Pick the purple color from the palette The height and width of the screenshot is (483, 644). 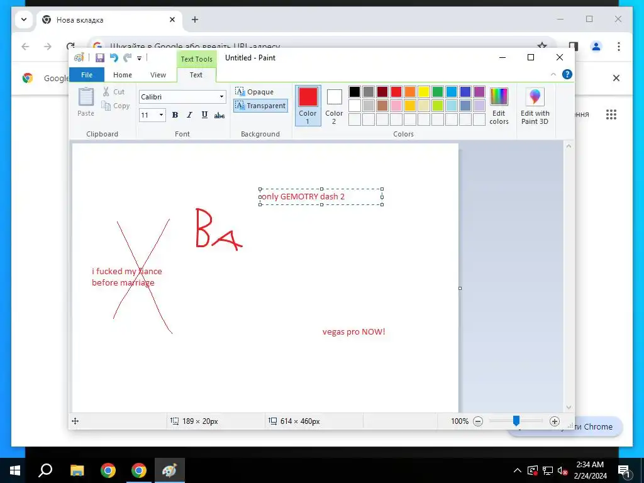point(479,92)
